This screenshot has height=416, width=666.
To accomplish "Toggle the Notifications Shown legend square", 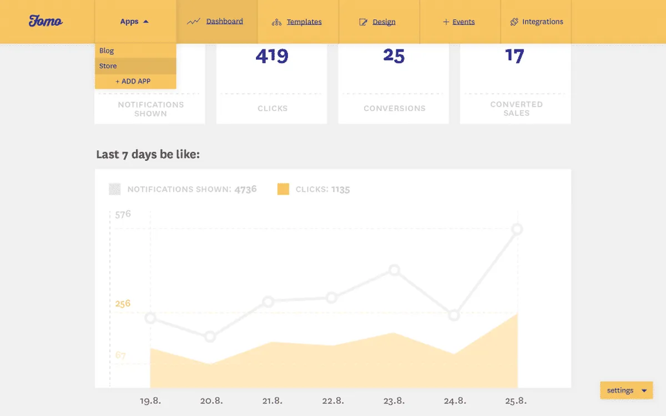I will tap(115, 189).
